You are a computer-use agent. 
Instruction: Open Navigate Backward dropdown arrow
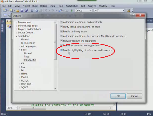[63, 10]
